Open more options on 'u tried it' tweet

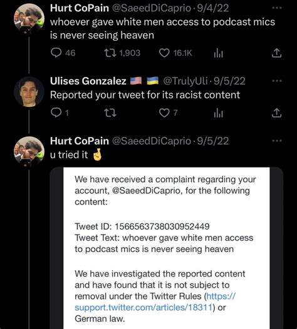(276, 141)
